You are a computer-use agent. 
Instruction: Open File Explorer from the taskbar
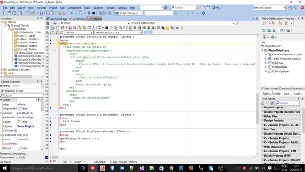(152, 168)
